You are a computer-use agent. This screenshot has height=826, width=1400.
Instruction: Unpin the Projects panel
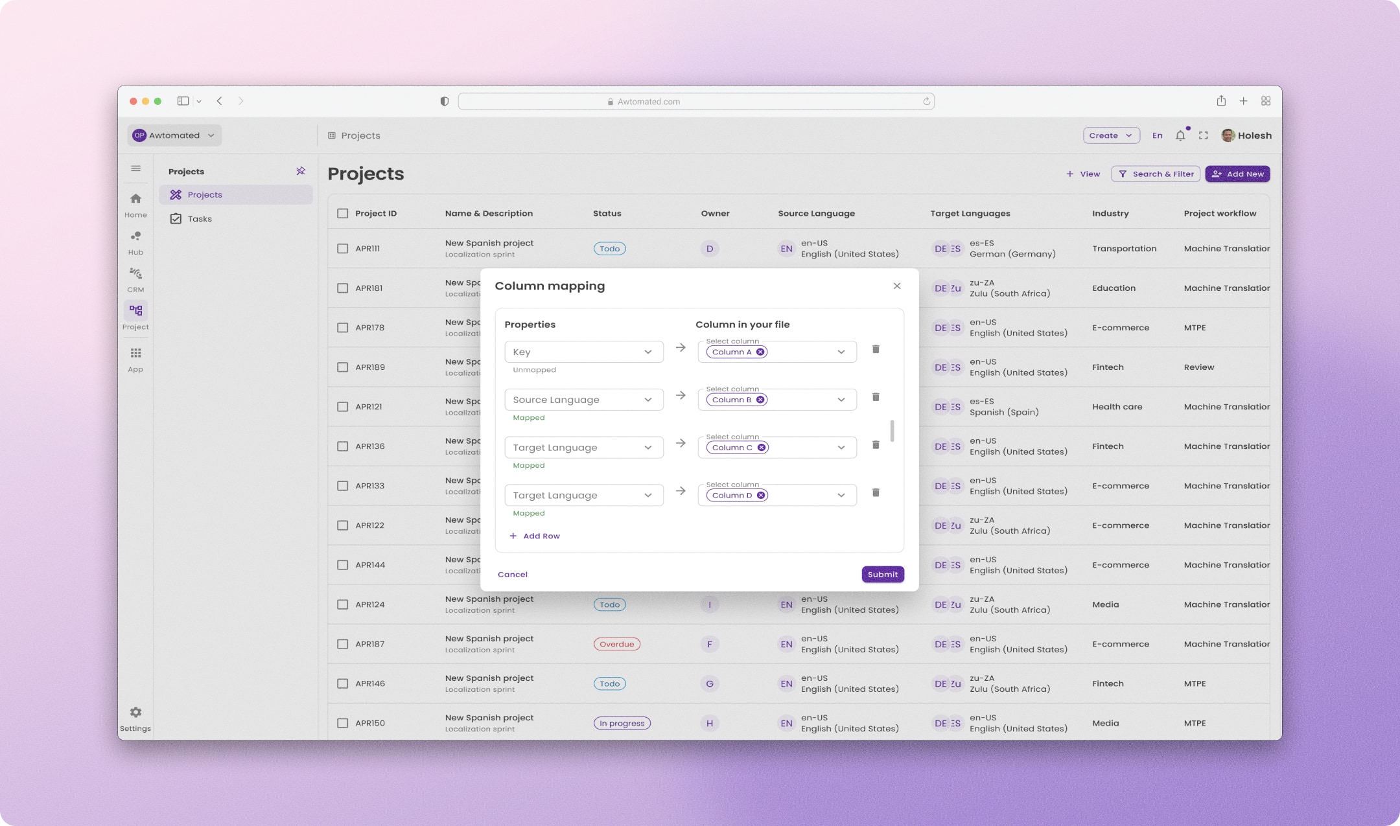(x=301, y=171)
